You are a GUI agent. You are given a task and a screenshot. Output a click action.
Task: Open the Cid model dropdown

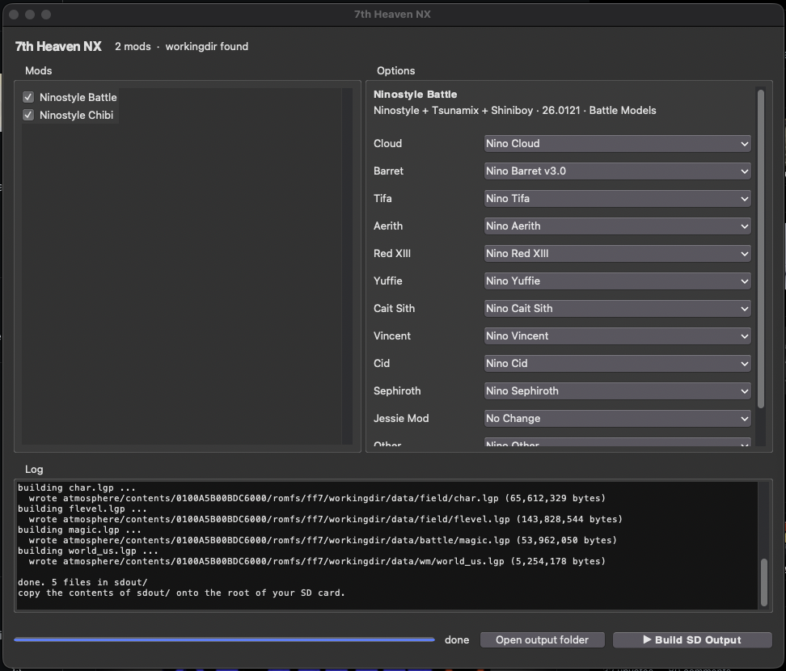[617, 364]
